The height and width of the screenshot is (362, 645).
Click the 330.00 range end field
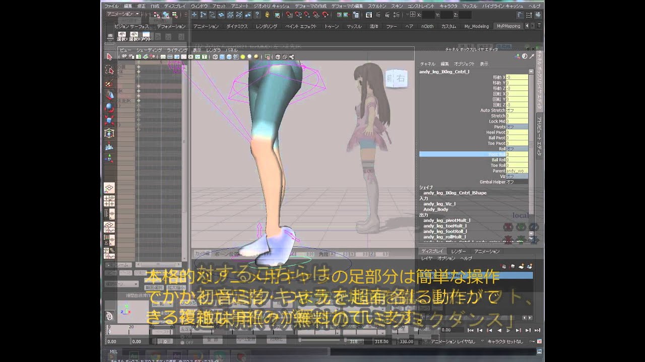point(407,341)
